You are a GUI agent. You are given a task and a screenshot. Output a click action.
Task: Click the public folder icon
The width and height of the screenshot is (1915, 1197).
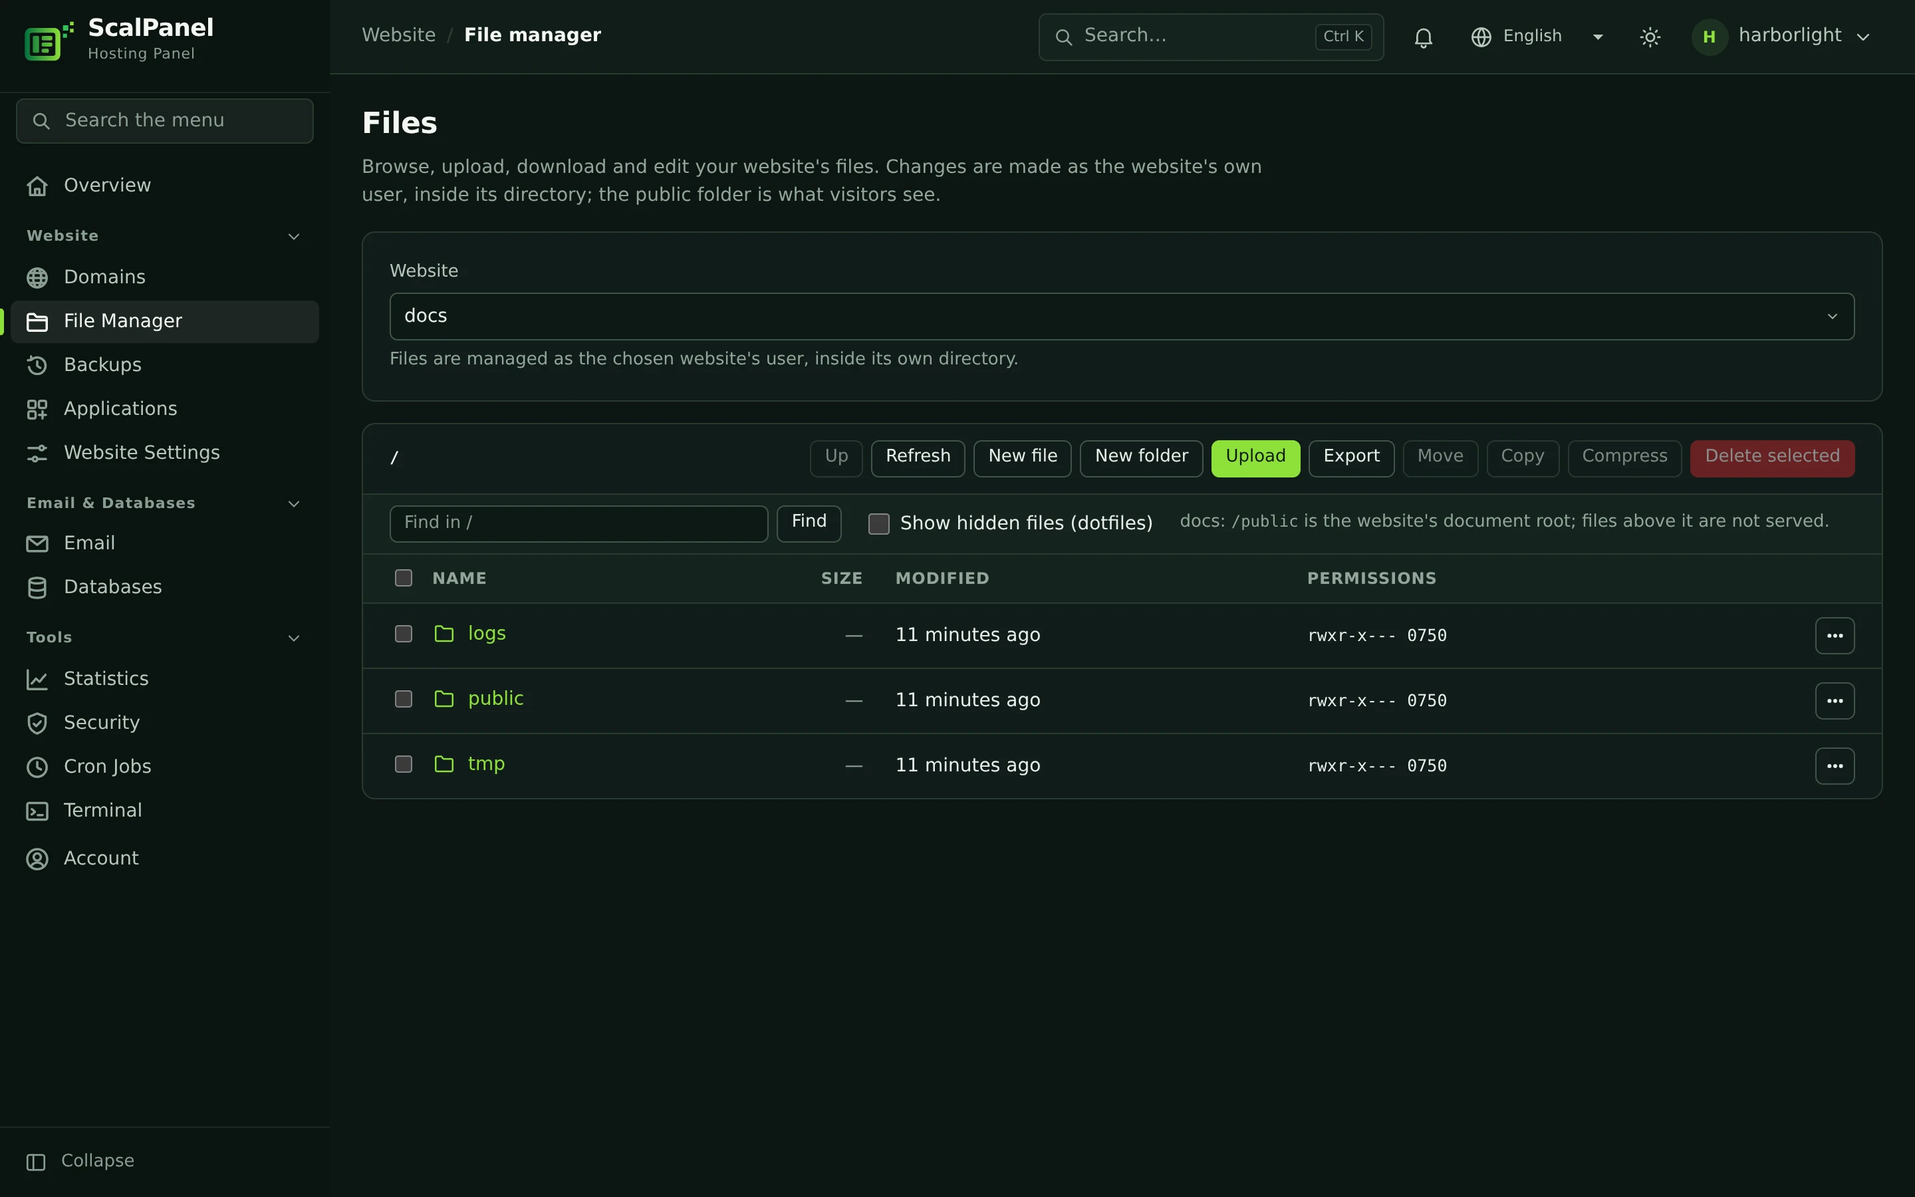click(x=444, y=699)
